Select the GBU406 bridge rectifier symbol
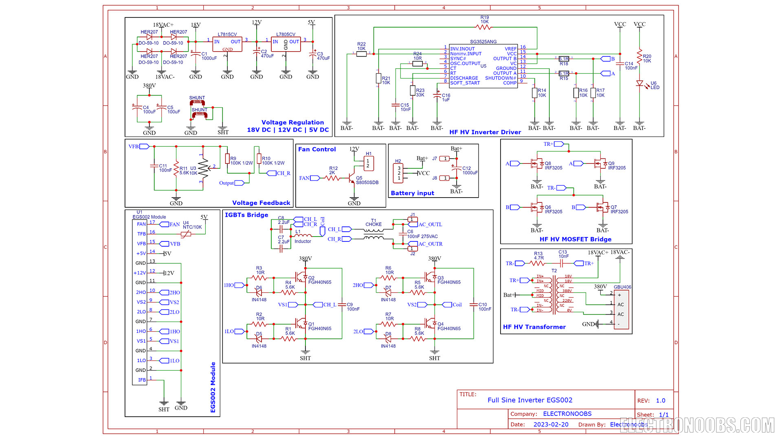 pos(621,309)
